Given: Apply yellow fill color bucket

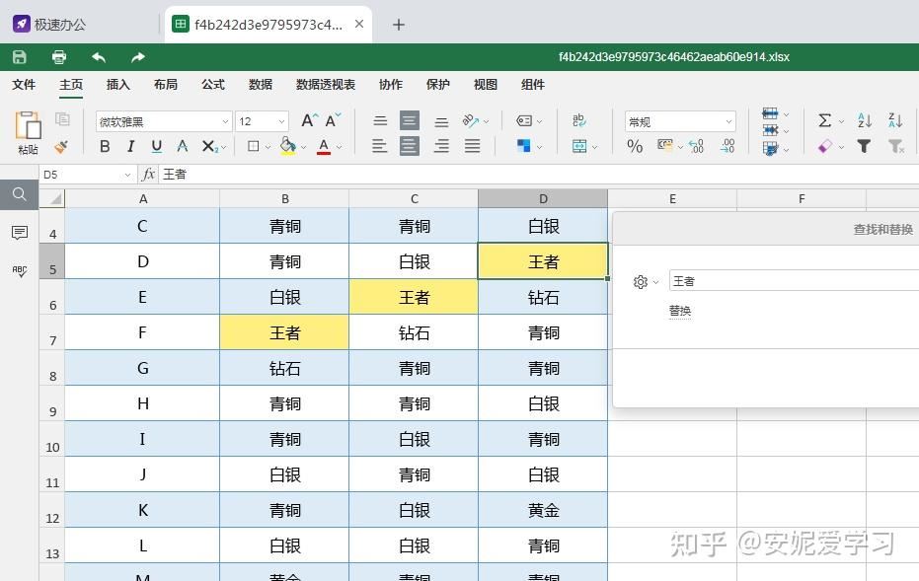Looking at the screenshot, I should coord(288,146).
